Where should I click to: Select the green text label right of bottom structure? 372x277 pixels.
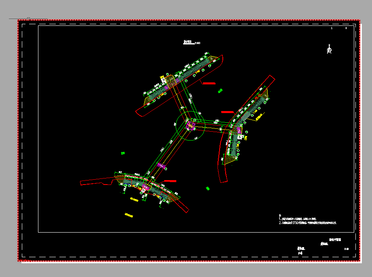click(208, 188)
